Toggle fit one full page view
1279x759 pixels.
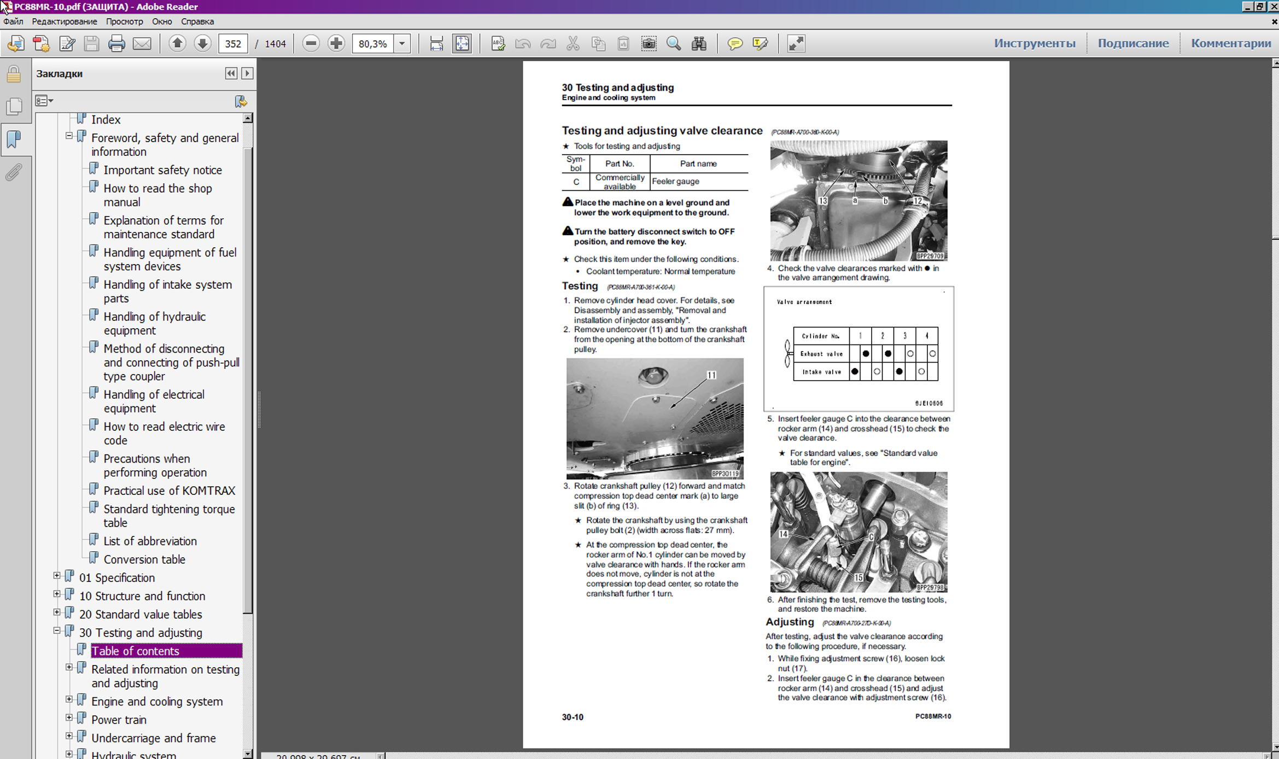[x=462, y=44]
